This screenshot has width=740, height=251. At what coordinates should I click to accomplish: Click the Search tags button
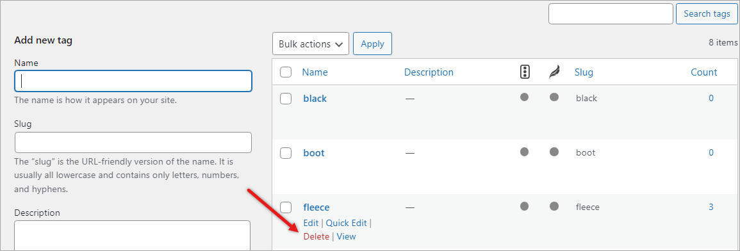pyautogui.click(x=707, y=13)
